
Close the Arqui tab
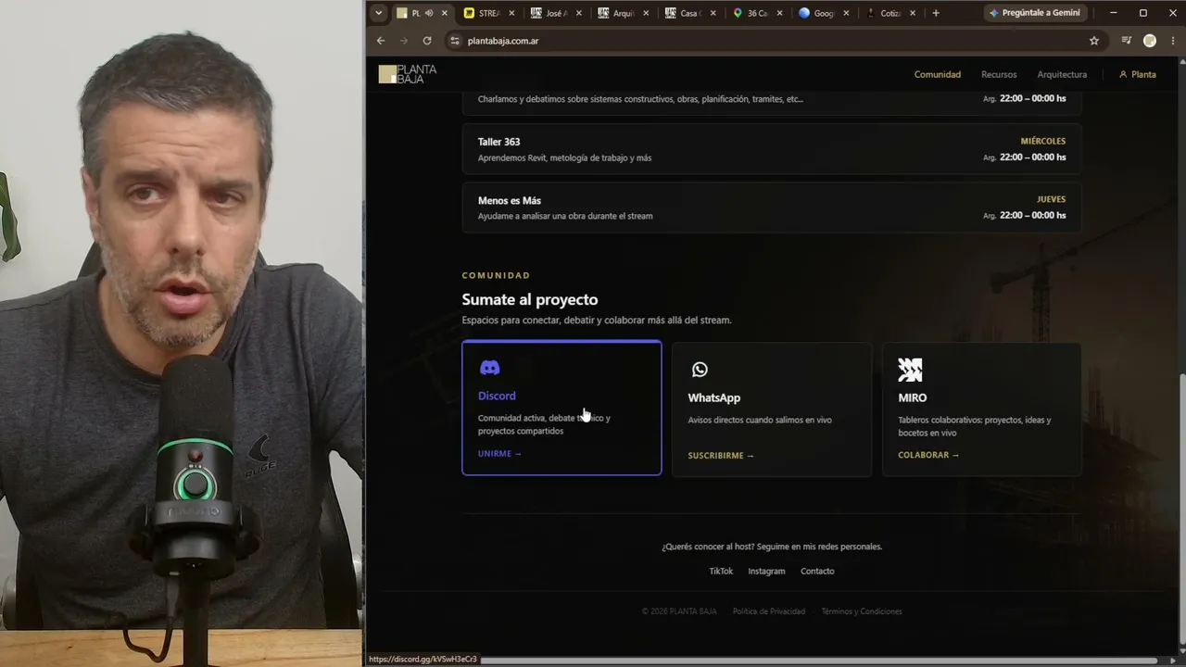[x=646, y=13]
